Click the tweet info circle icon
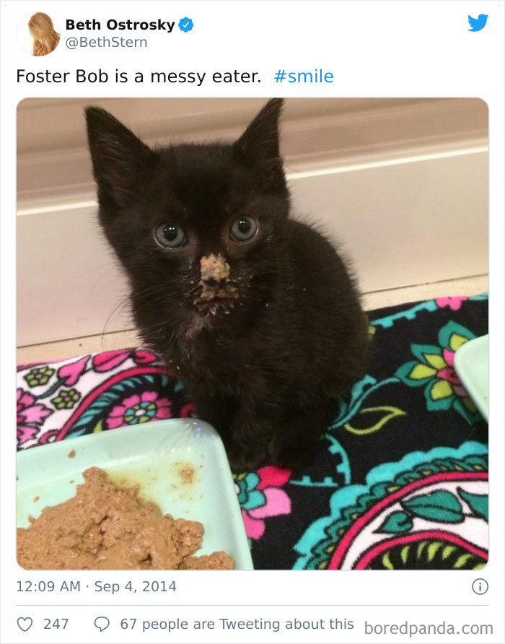 point(480,586)
